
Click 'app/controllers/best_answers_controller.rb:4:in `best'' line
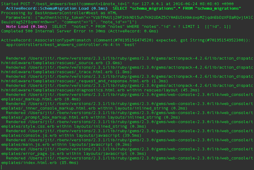pos(71,44)
